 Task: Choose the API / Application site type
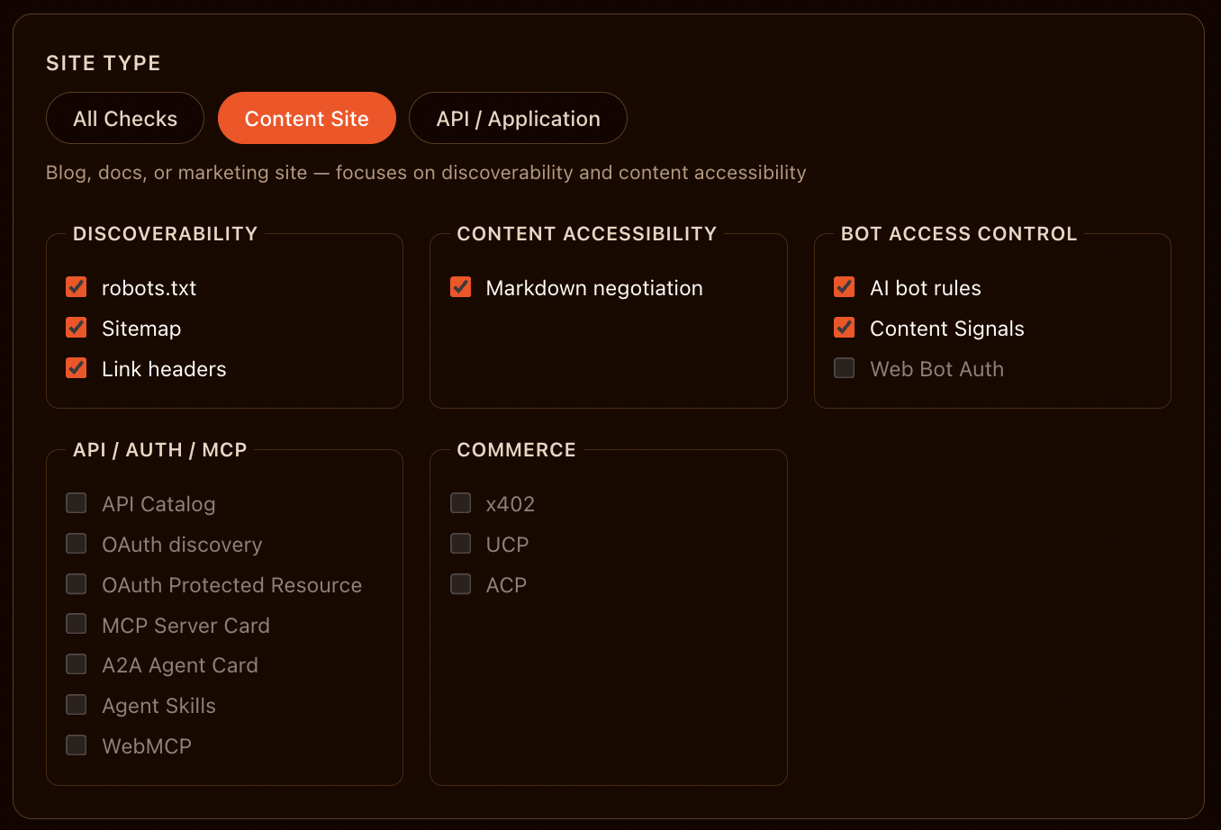click(518, 119)
